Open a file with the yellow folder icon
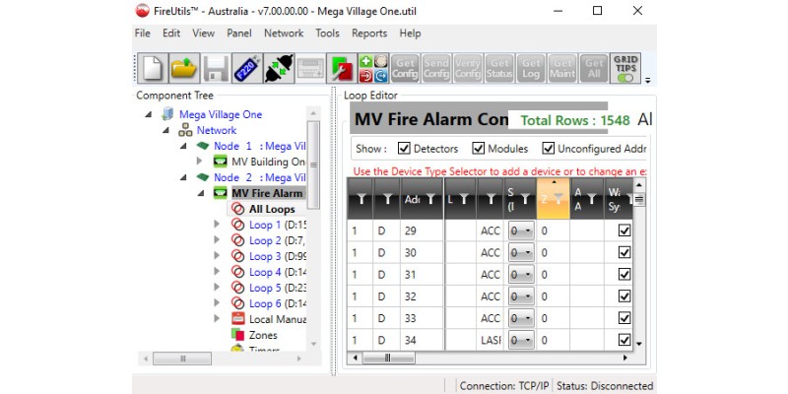 [183, 68]
